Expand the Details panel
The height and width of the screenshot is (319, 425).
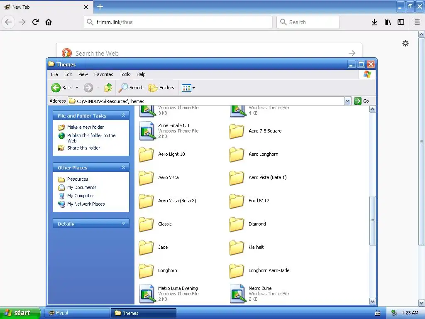(124, 223)
